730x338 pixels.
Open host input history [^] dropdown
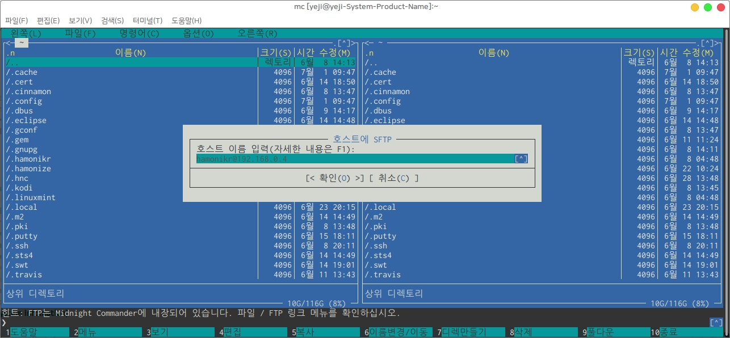pos(521,159)
